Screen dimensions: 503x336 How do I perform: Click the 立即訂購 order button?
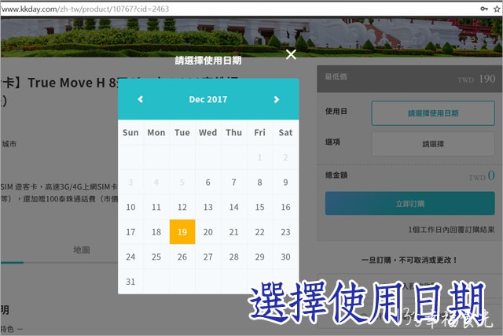click(410, 203)
